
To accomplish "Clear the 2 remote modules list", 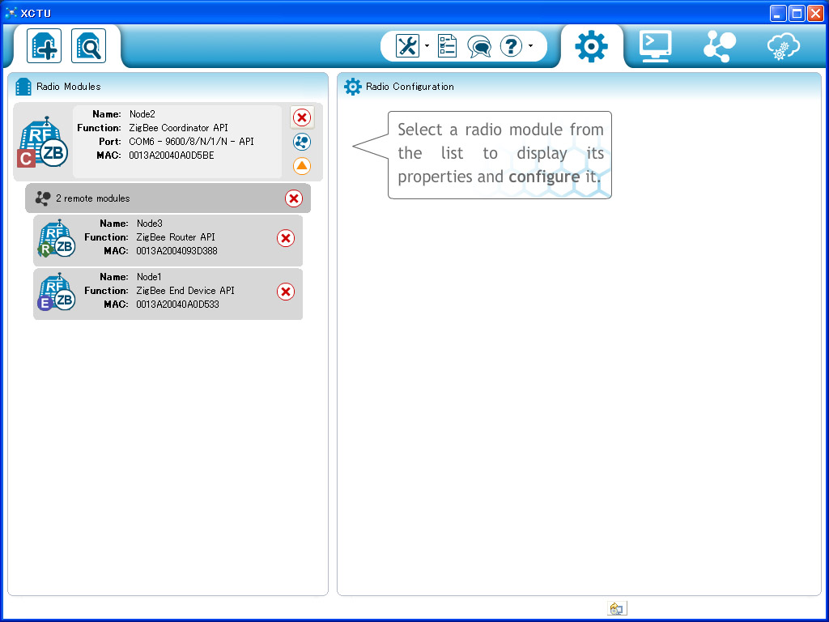I will (294, 198).
